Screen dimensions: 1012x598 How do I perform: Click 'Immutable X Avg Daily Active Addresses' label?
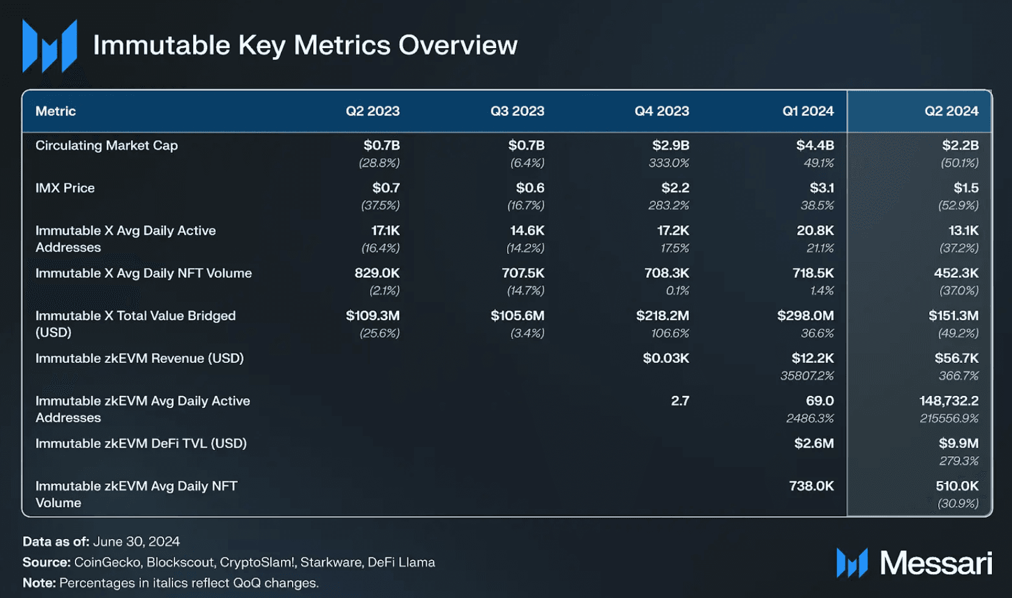126,239
